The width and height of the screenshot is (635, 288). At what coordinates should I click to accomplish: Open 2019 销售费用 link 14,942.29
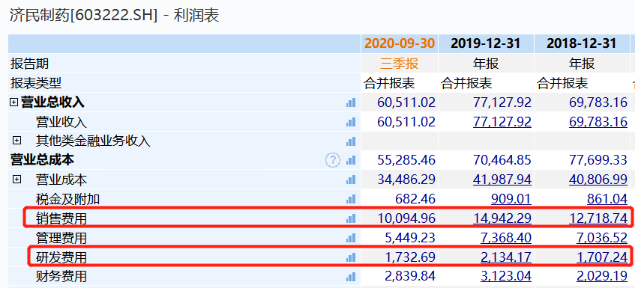[502, 218]
